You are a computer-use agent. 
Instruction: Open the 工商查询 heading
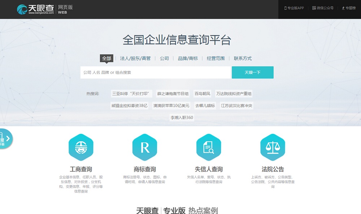pyautogui.click(x=81, y=169)
